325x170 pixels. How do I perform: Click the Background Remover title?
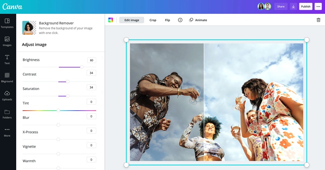[x=56, y=23]
